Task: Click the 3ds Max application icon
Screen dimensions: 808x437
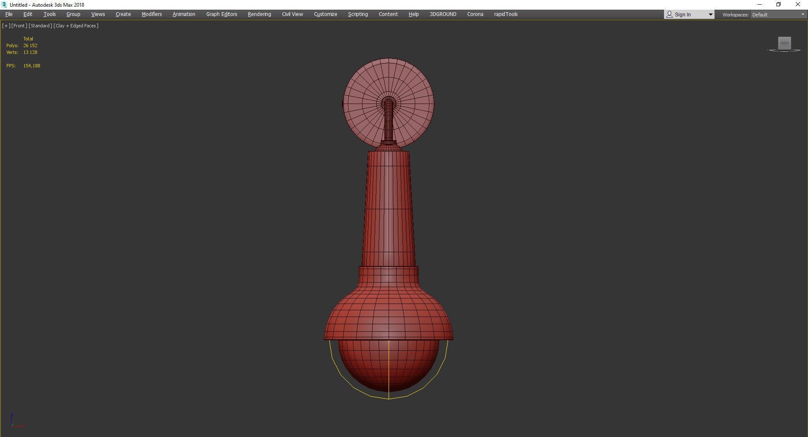Action: [x=5, y=5]
